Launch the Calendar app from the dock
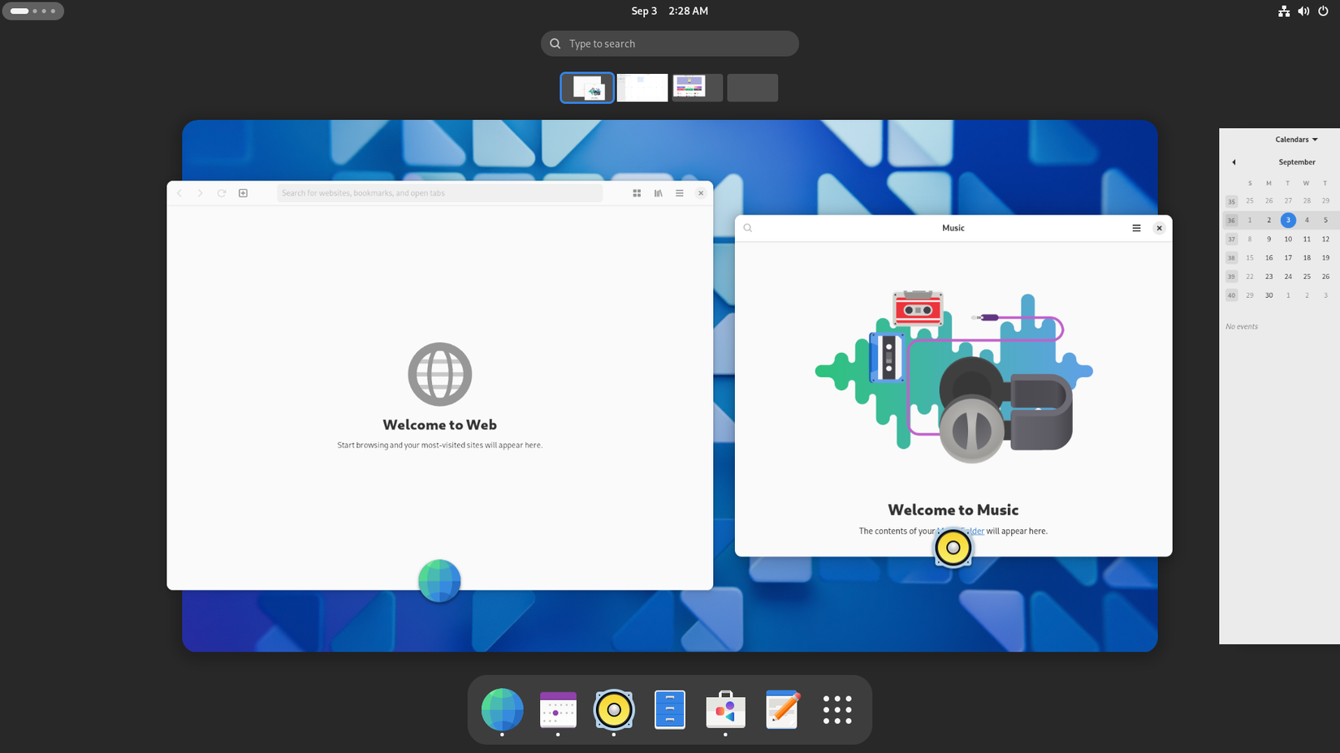The width and height of the screenshot is (1340, 753). (x=558, y=710)
